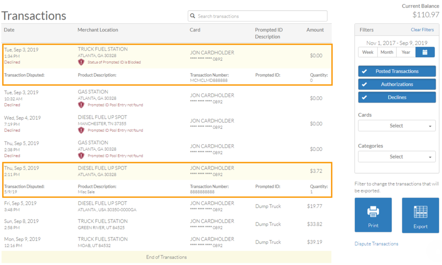Click the MOAB, UT 84532 location

[94, 246]
